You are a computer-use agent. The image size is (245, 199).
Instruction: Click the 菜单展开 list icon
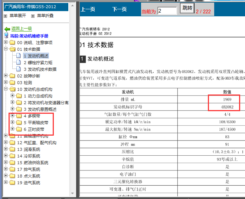pyautogui.click(x=5, y=16)
